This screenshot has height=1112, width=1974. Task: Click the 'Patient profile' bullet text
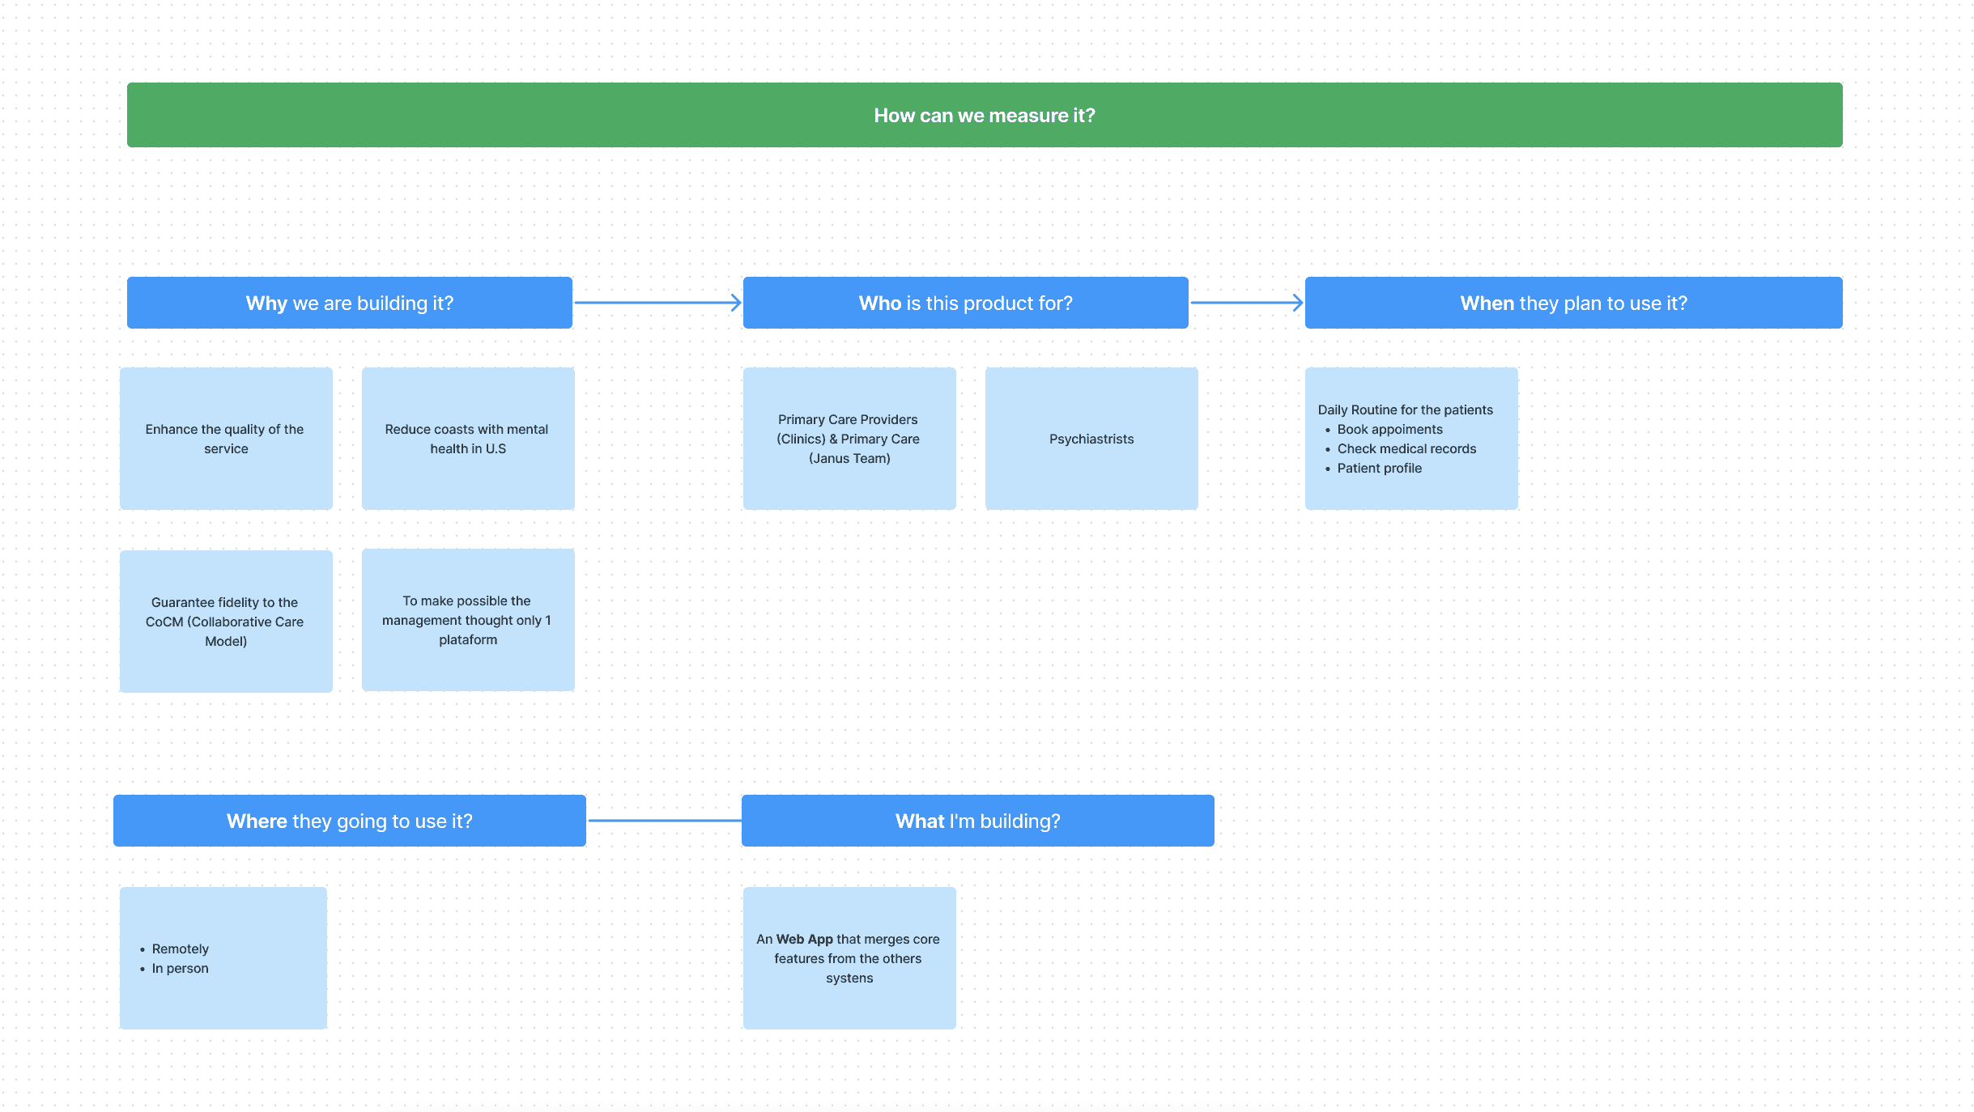coord(1379,469)
